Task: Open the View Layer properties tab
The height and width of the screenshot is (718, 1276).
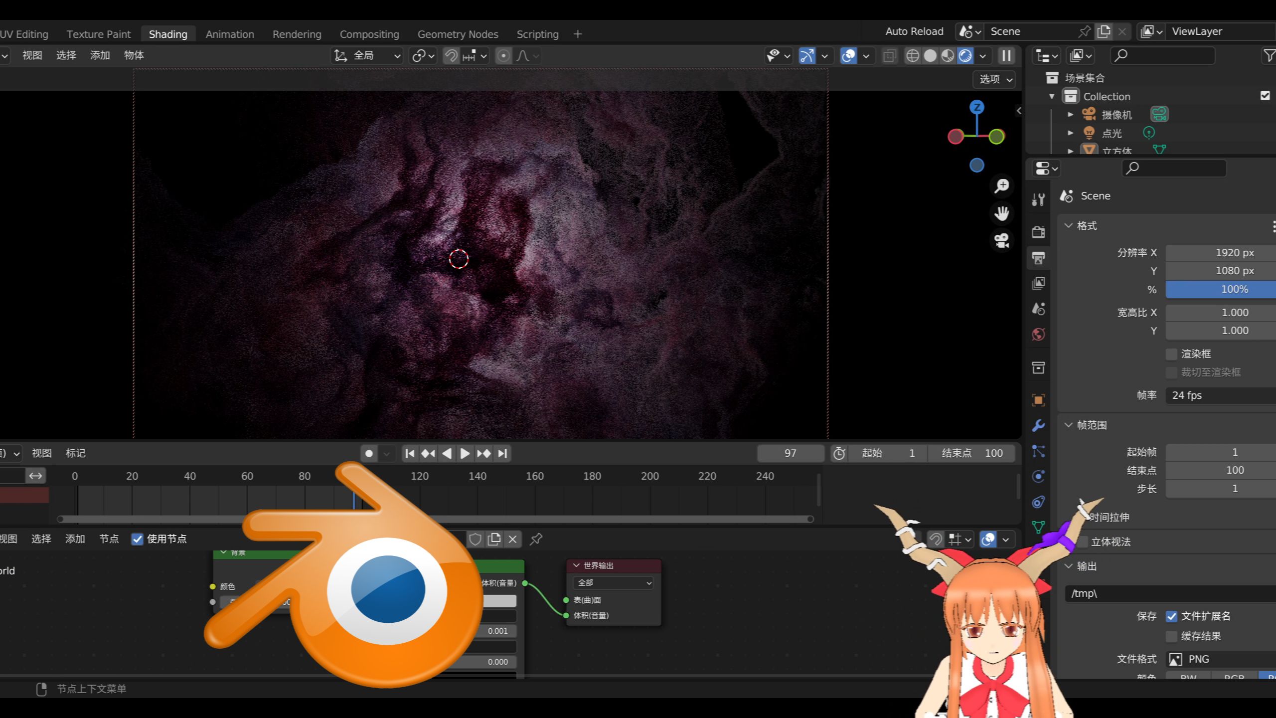Action: point(1038,283)
